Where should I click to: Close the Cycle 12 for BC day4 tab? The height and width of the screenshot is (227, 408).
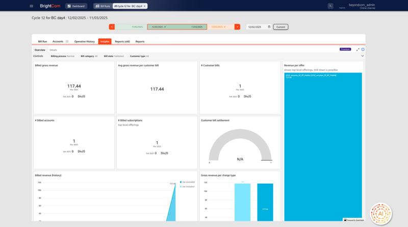tap(145, 6)
